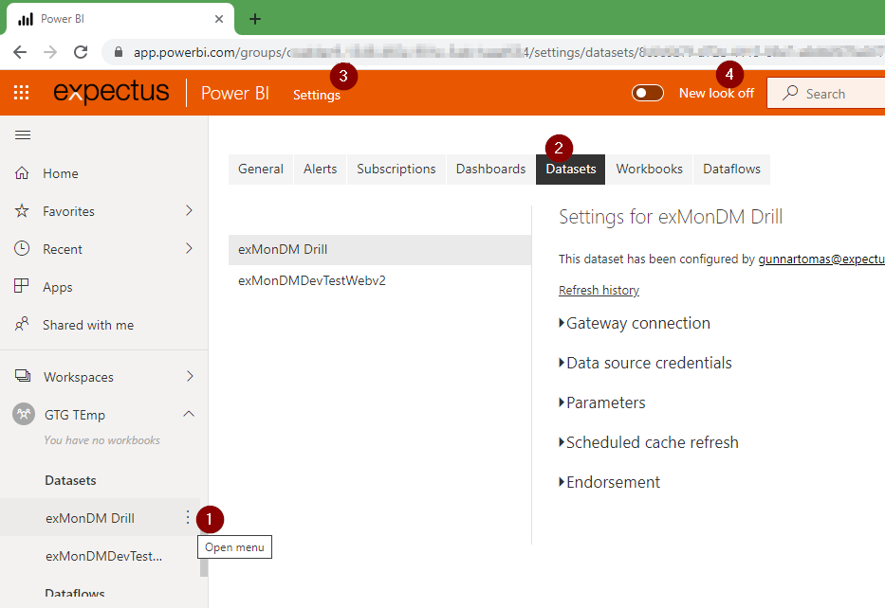
Task: Expand the Gateway connection section
Action: (x=635, y=323)
